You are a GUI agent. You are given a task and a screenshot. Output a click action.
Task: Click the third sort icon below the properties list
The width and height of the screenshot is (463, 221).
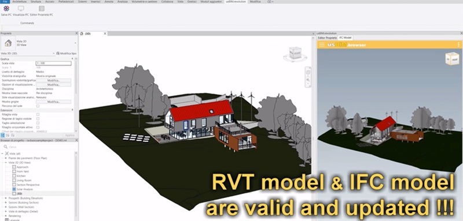click(12, 135)
